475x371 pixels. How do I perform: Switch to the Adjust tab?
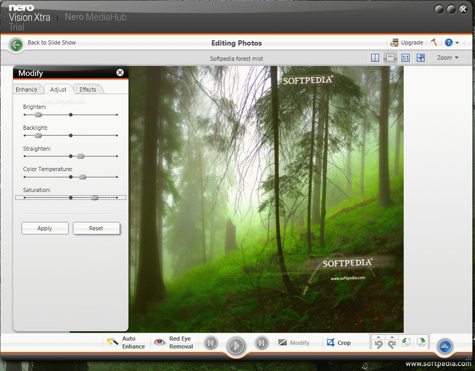(x=58, y=89)
